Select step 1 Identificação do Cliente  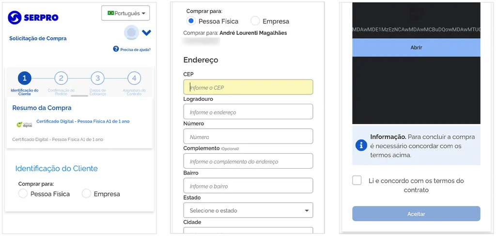tap(25, 78)
